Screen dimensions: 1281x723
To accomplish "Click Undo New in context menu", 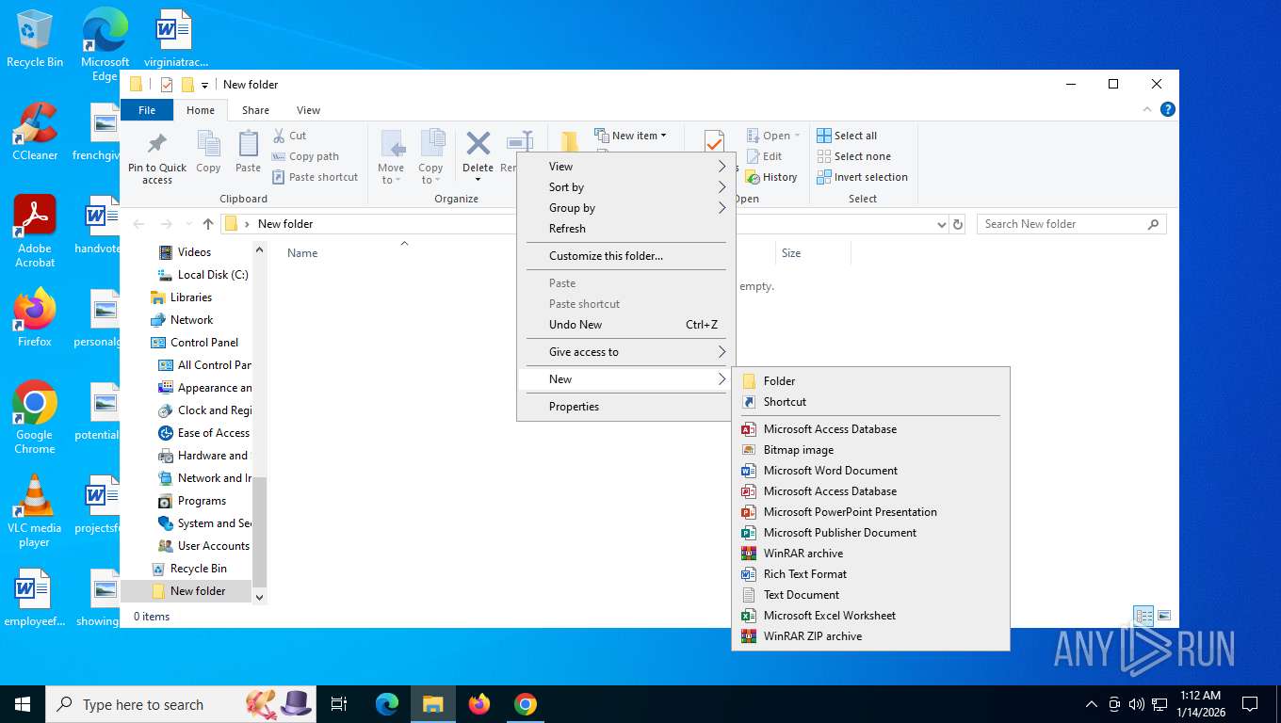I will point(625,325).
